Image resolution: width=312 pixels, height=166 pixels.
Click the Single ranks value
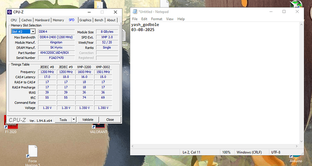click(107, 48)
